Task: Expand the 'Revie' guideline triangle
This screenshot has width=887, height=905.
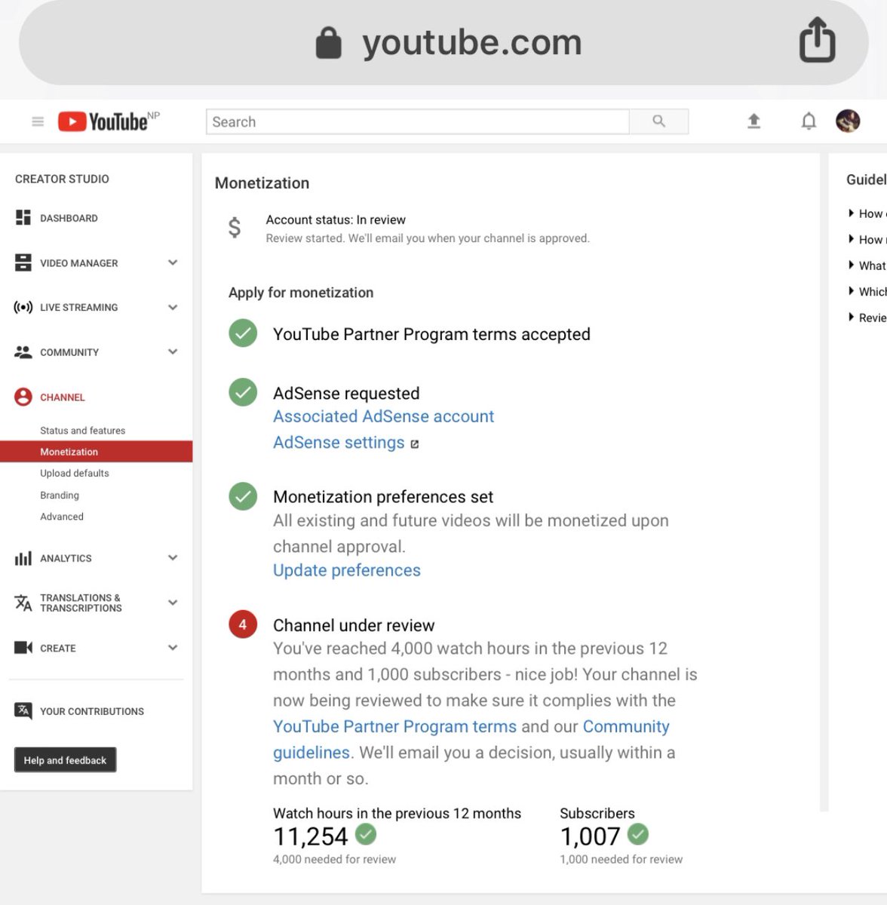Action: (x=852, y=318)
